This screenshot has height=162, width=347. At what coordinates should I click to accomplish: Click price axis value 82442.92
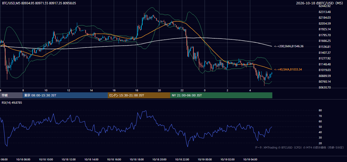coord(324,6)
